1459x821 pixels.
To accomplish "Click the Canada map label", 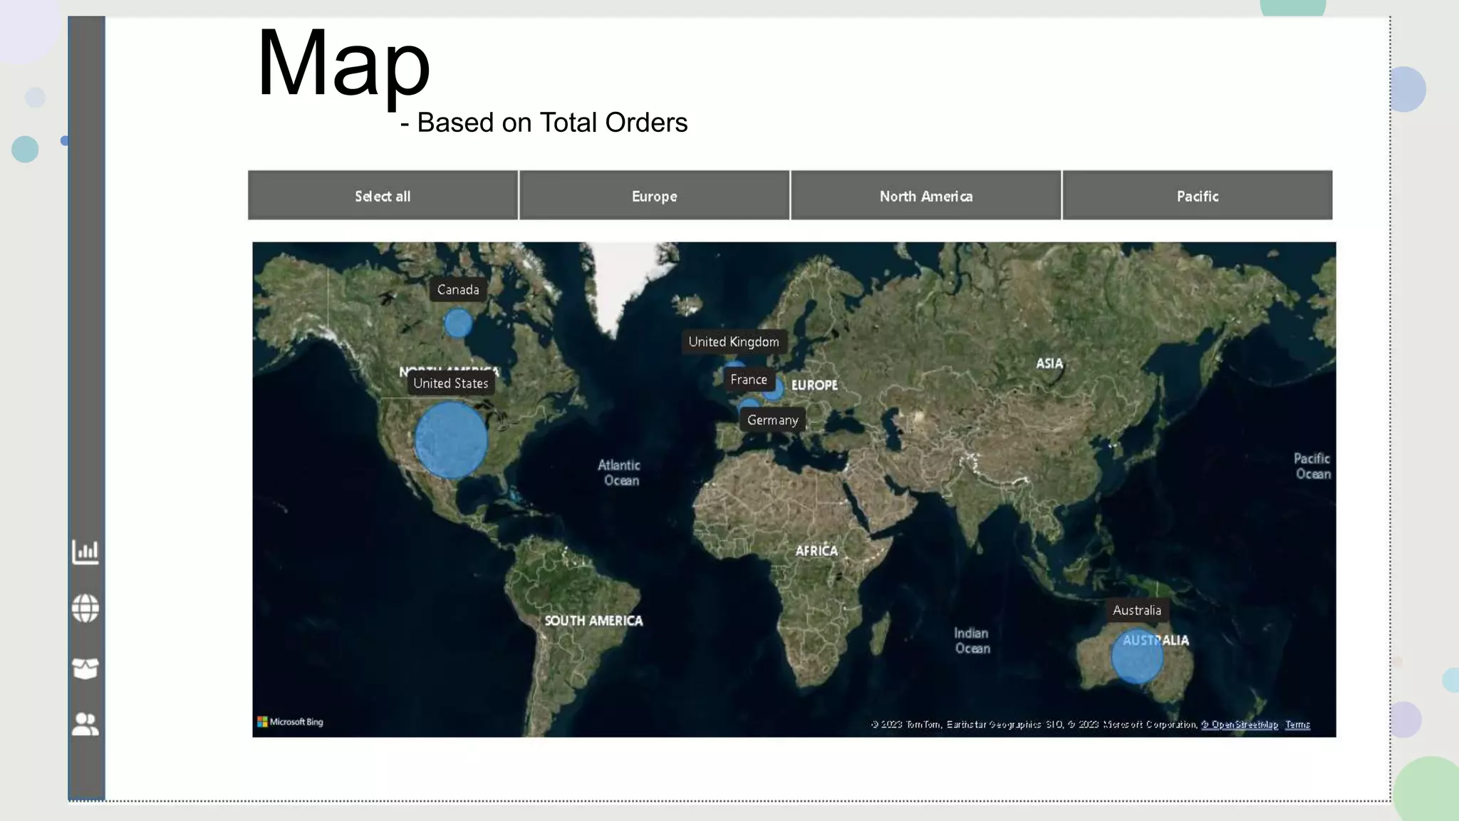I will pos(458,290).
